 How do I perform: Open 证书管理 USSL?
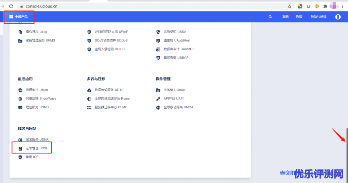(37, 148)
